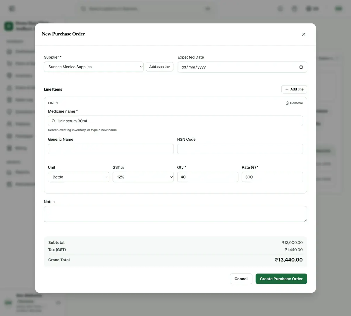Viewport: 351px width, 316px height.
Task: Click Create Purchase Order
Action: click(x=281, y=279)
